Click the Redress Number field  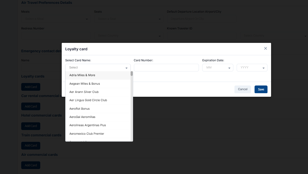tap(56, 36)
